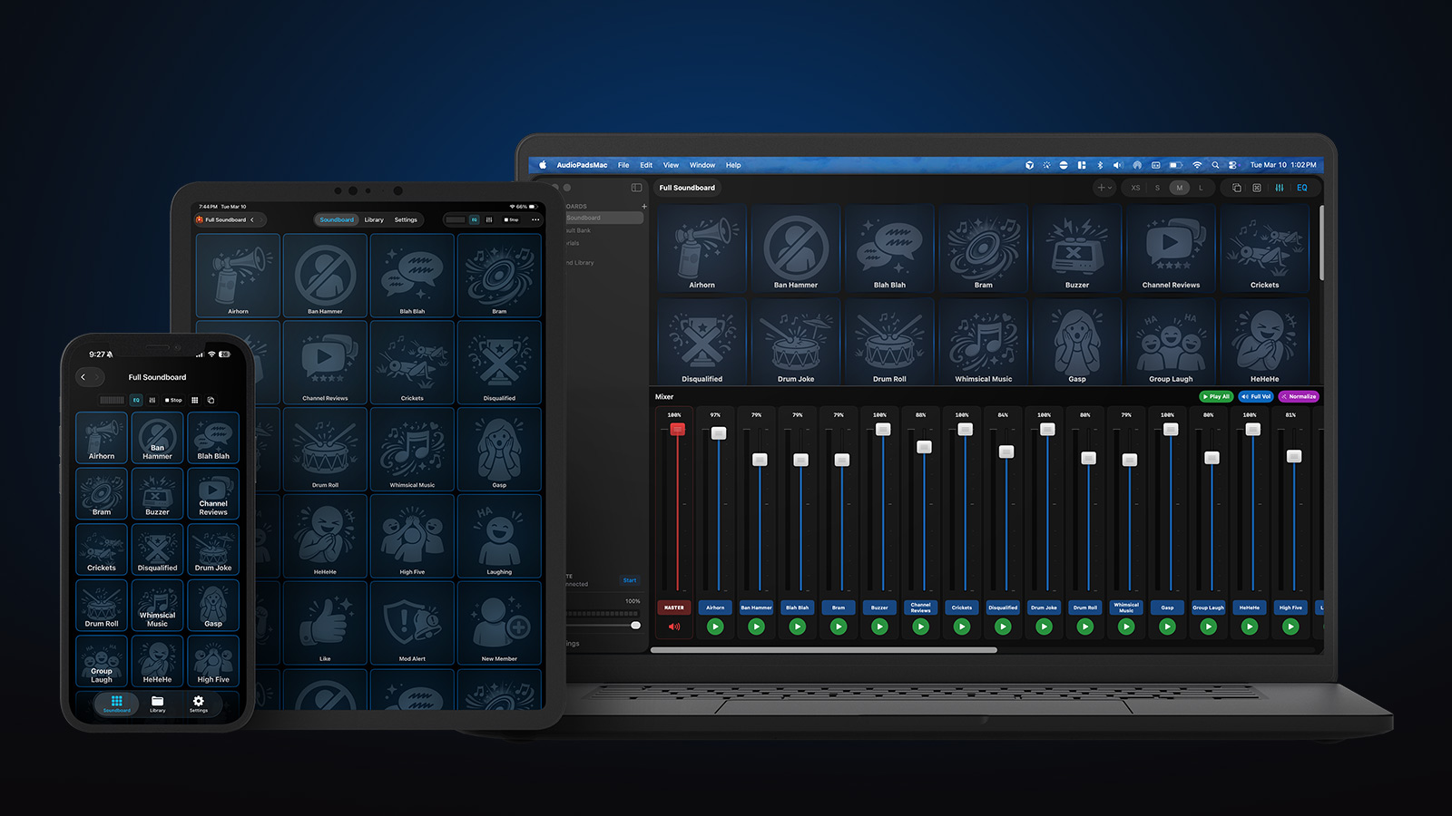Tap the Gasp pad on the iPhone soundboard
The image size is (1452, 816).
click(213, 605)
